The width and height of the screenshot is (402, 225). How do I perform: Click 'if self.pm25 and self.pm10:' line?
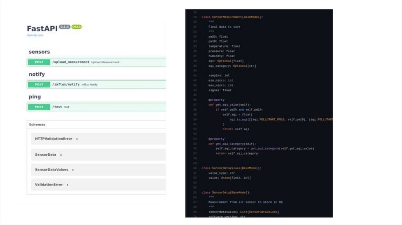[x=239, y=109]
